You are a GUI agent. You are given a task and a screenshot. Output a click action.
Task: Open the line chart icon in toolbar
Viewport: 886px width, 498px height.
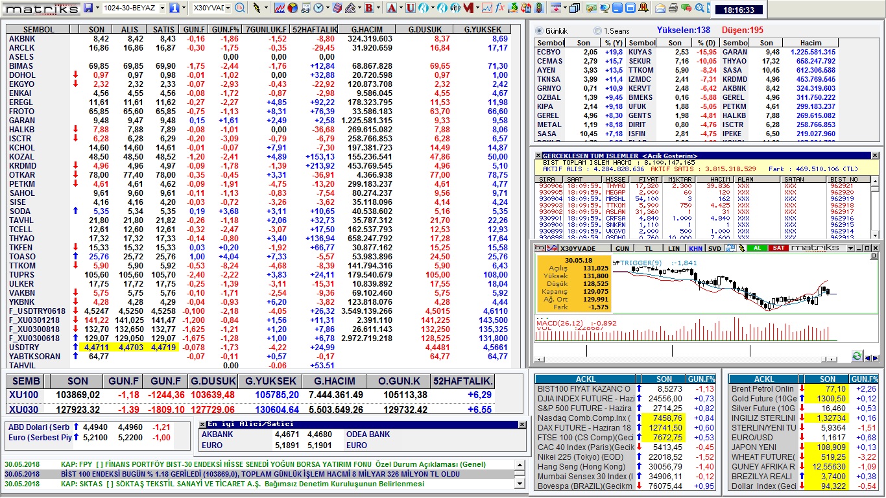pos(280,8)
